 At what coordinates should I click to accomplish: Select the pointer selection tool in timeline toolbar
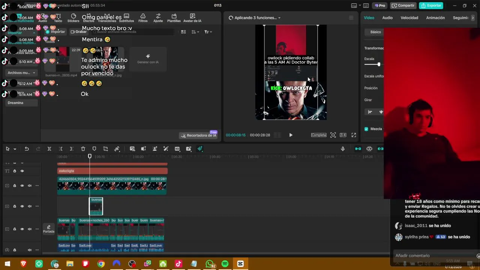(7, 149)
